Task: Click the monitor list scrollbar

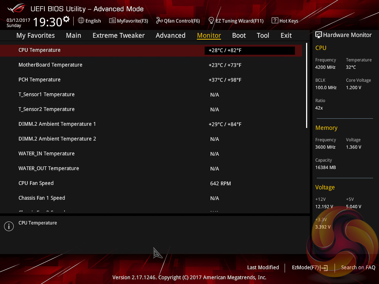Action: 306,85
